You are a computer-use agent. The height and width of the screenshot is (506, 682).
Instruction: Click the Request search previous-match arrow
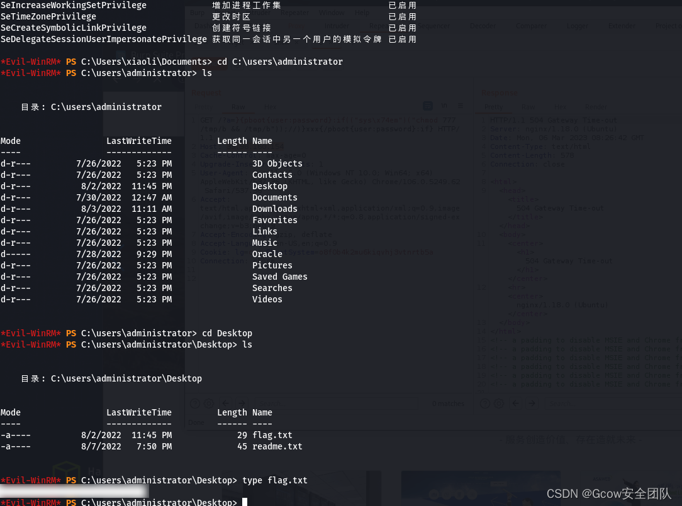click(x=226, y=404)
